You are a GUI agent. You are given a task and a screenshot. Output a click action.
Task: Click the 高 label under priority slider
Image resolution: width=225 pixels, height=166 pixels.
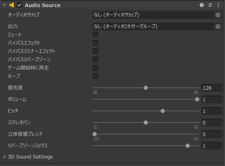pos(95,93)
